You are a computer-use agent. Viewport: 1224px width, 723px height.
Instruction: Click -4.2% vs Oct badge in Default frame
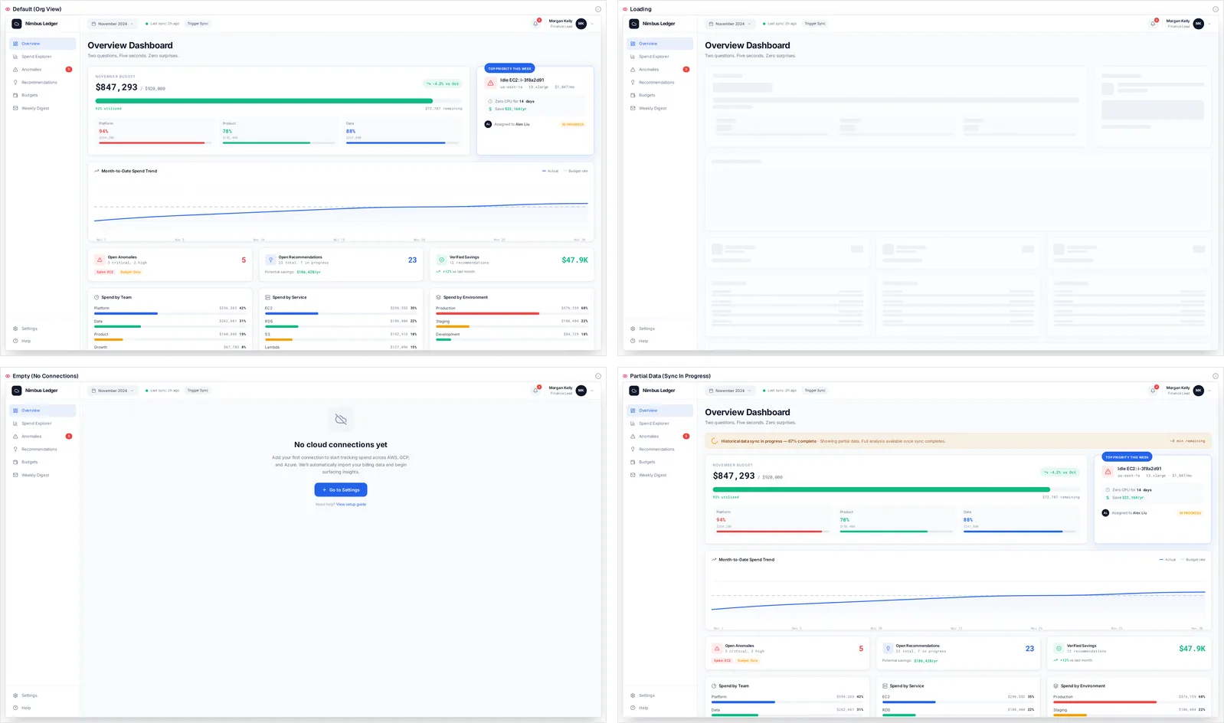point(443,83)
